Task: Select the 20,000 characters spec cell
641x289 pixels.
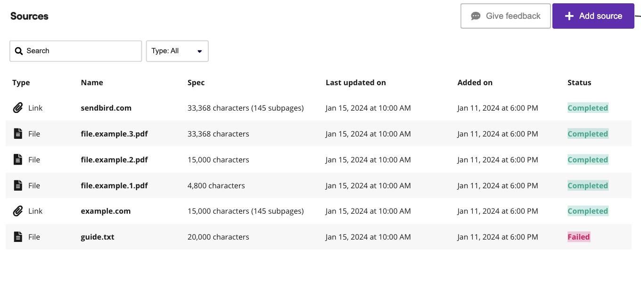Action: coord(218,237)
